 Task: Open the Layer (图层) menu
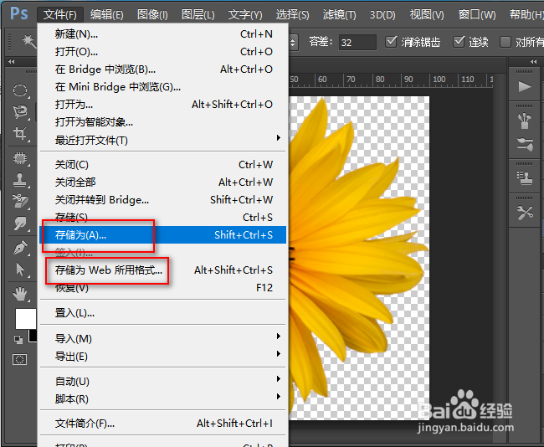click(198, 14)
